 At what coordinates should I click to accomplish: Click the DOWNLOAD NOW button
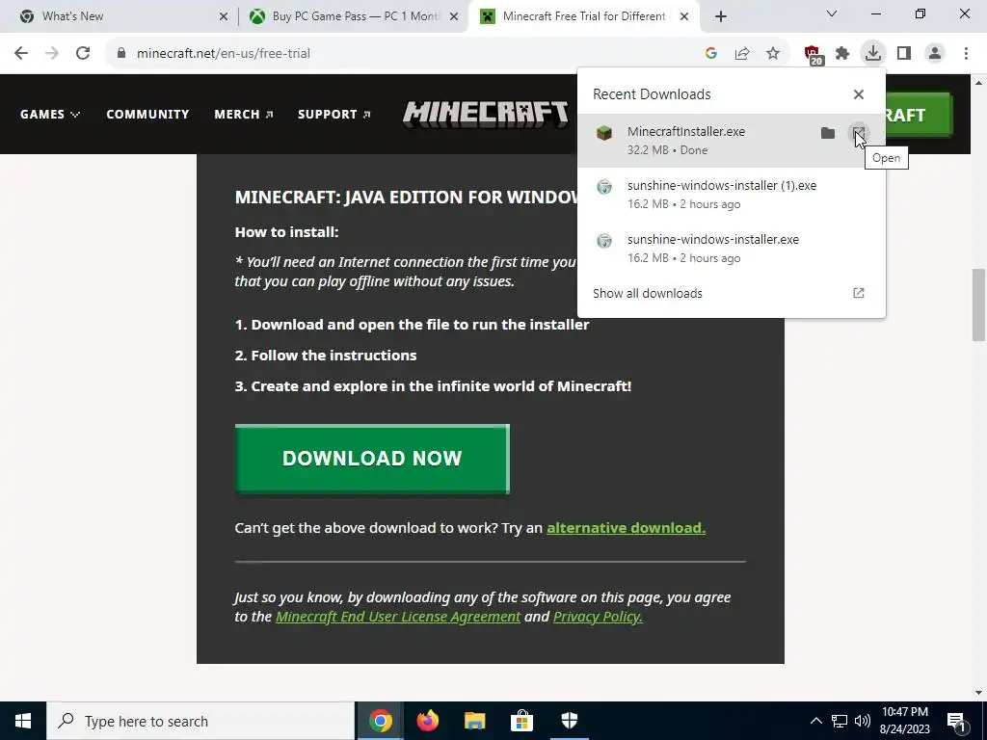(x=372, y=458)
